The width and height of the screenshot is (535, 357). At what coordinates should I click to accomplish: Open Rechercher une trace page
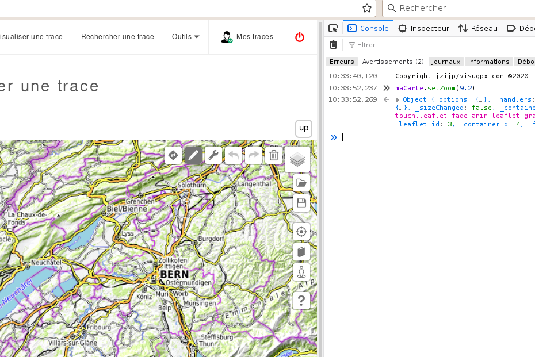click(x=117, y=37)
